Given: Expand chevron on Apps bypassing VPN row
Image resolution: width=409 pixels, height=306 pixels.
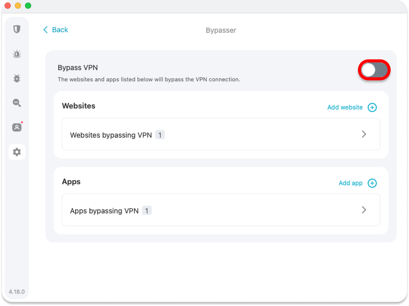Looking at the screenshot, I should coord(364,210).
